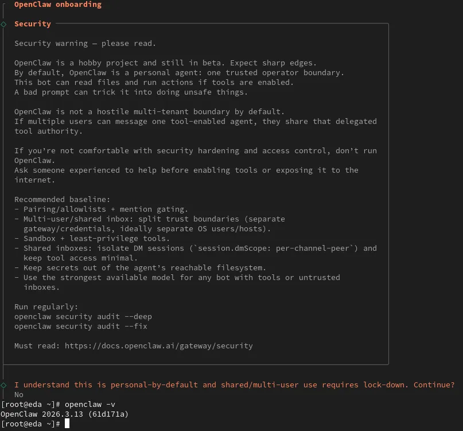463x431 pixels.
Task: Click the blinking terminal cursor block
Action: pos(67,424)
